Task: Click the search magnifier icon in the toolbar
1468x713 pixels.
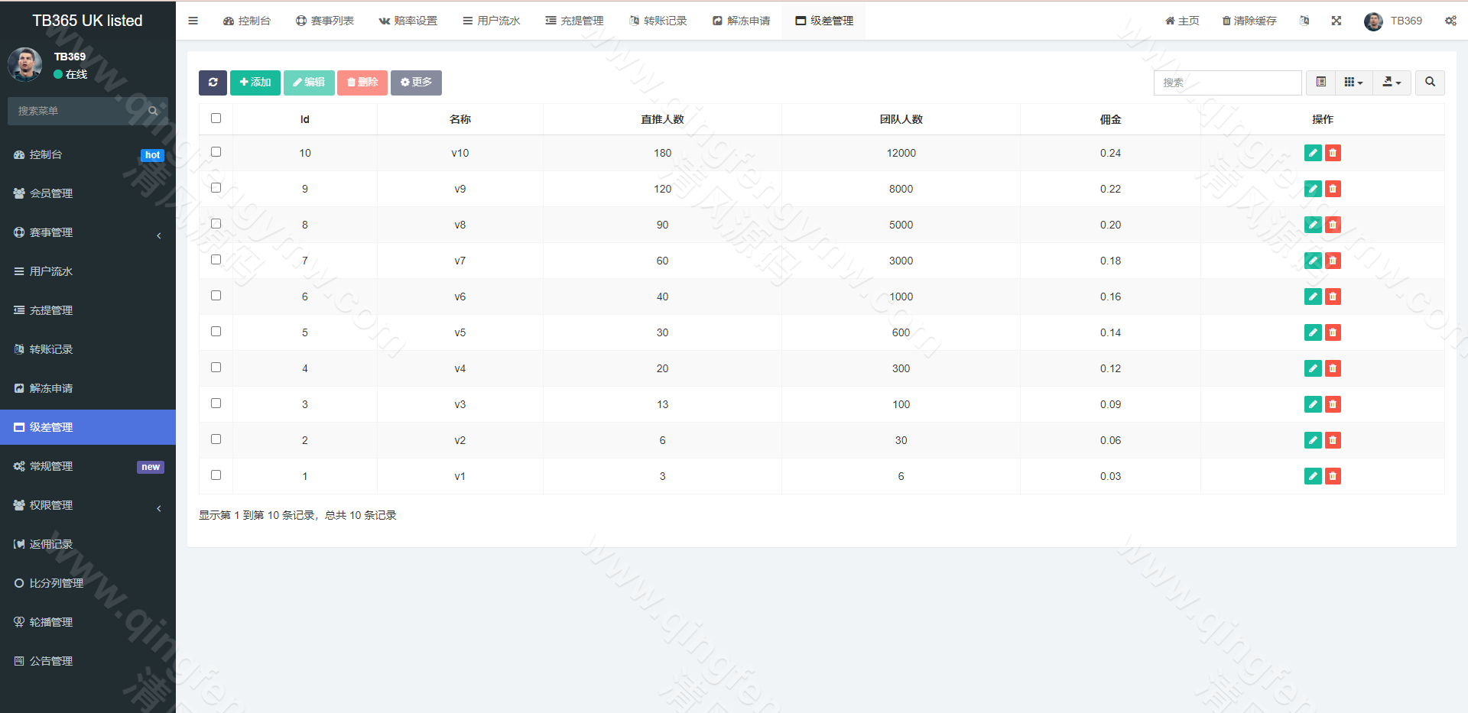Action: click(x=1429, y=83)
